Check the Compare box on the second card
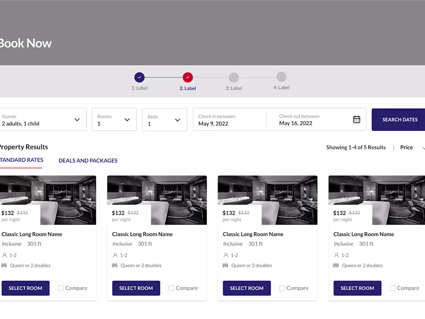This screenshot has height=319, width=425. 171,288
